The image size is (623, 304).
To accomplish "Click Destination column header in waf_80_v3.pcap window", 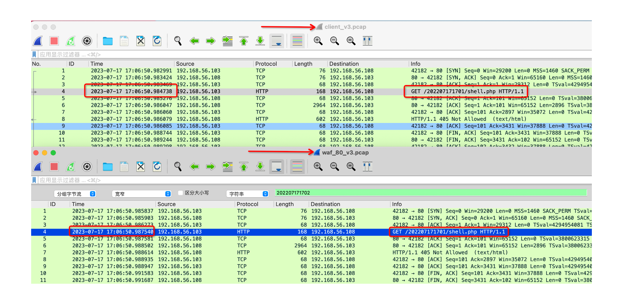I will pos(325,204).
